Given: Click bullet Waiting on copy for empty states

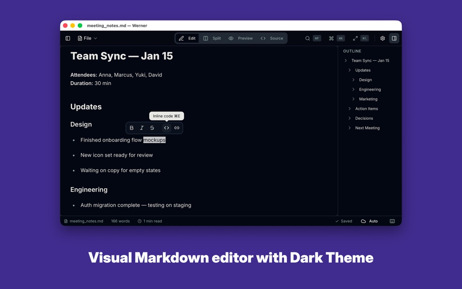Looking at the screenshot, I should tap(120, 170).
